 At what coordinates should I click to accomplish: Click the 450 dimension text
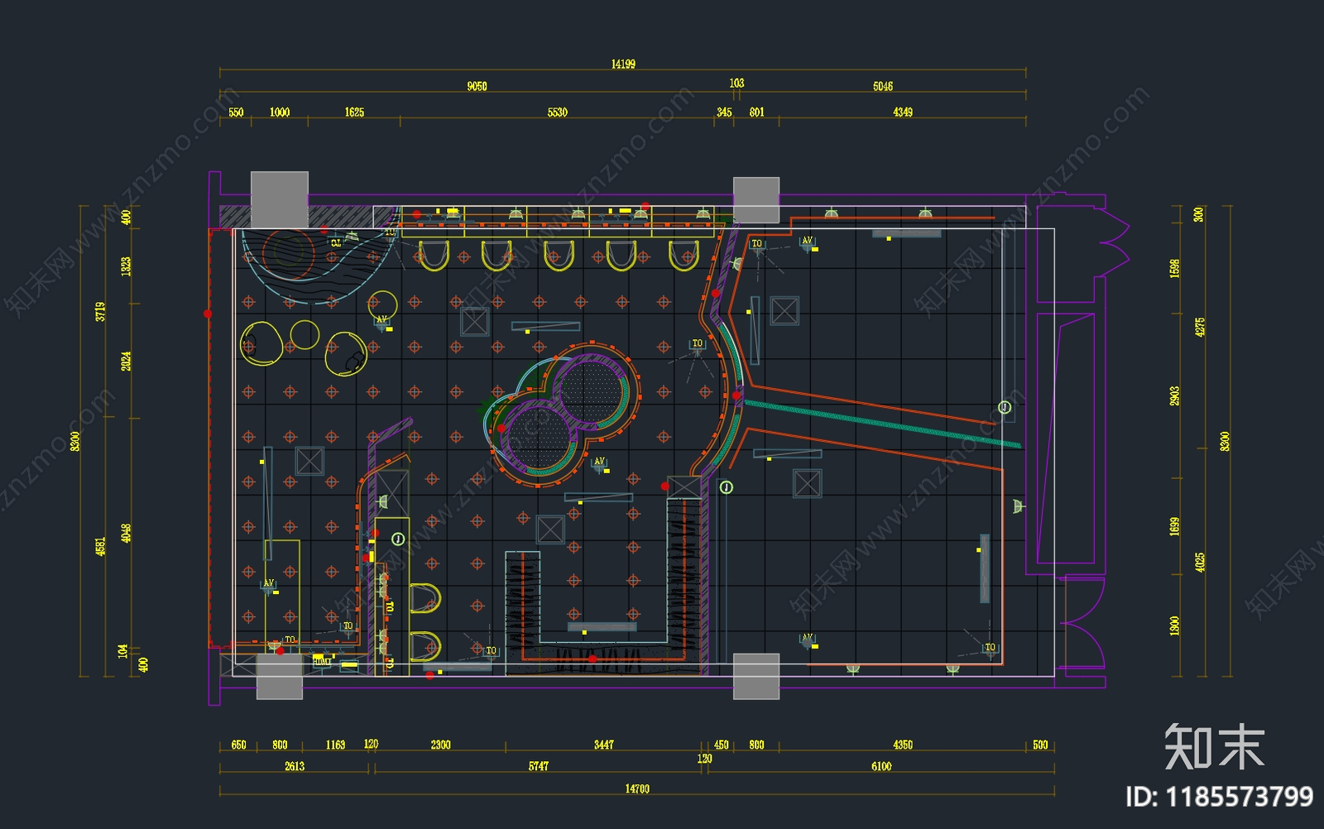(722, 745)
